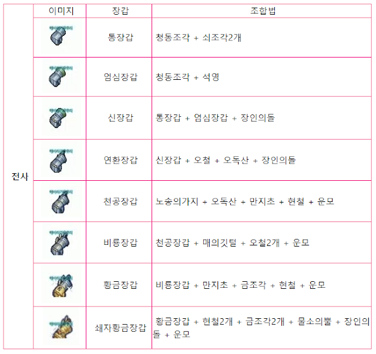Click the 엄심장갑 glove icon image

pyautogui.click(x=60, y=77)
